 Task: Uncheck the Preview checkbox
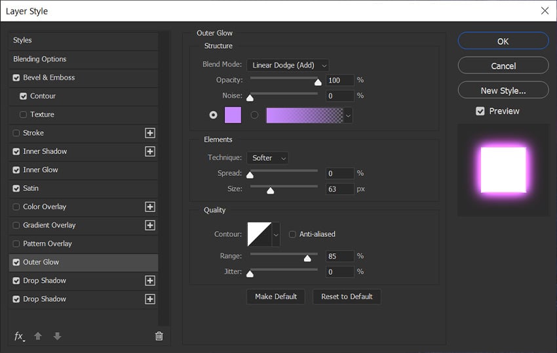480,112
